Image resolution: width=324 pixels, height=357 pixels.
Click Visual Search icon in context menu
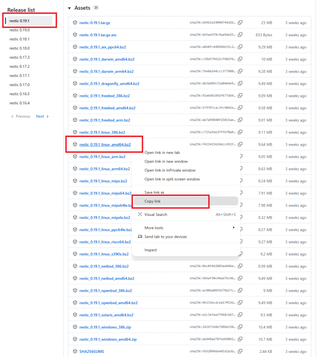[x=140, y=214]
